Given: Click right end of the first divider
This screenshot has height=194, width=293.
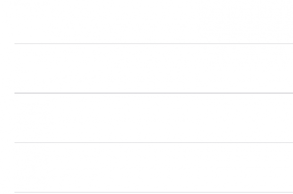Looking at the screenshot, I should pyautogui.click(x=292, y=44).
